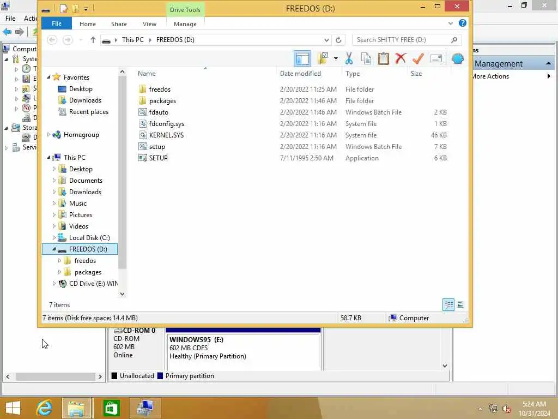Open the Manage ribbon tab
This screenshot has width=558, height=419.
tap(185, 24)
